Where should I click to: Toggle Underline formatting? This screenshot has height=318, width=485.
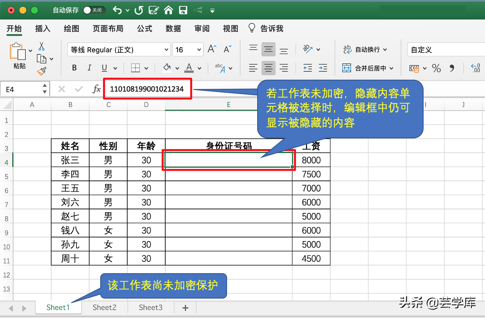pyautogui.click(x=104, y=68)
